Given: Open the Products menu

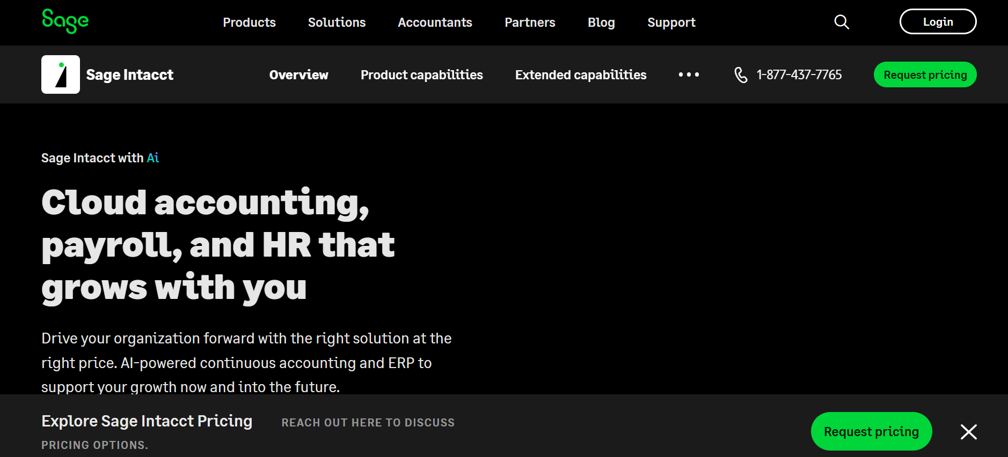Looking at the screenshot, I should tap(249, 23).
